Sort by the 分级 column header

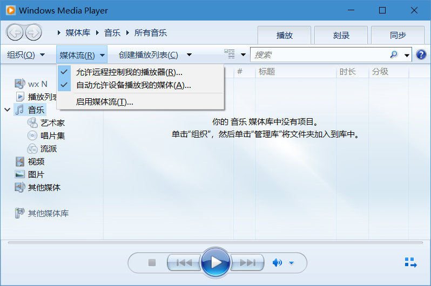click(389, 72)
